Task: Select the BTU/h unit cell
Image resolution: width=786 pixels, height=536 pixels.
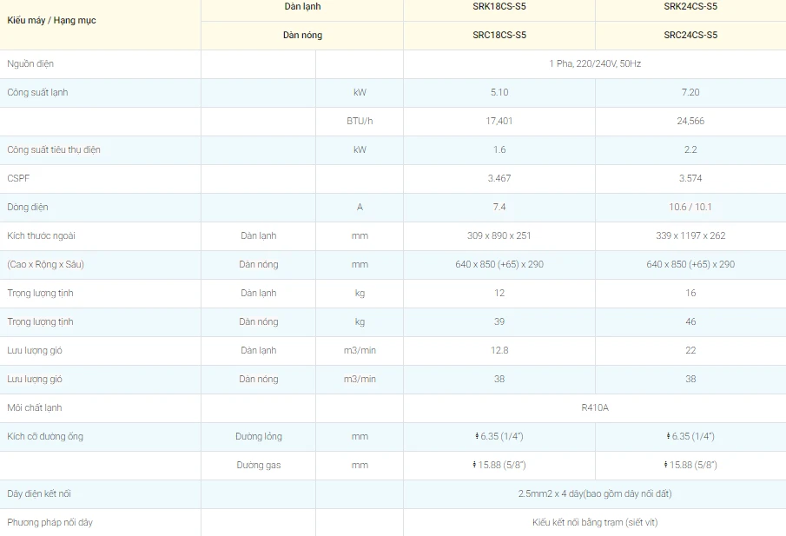Action: point(359,121)
